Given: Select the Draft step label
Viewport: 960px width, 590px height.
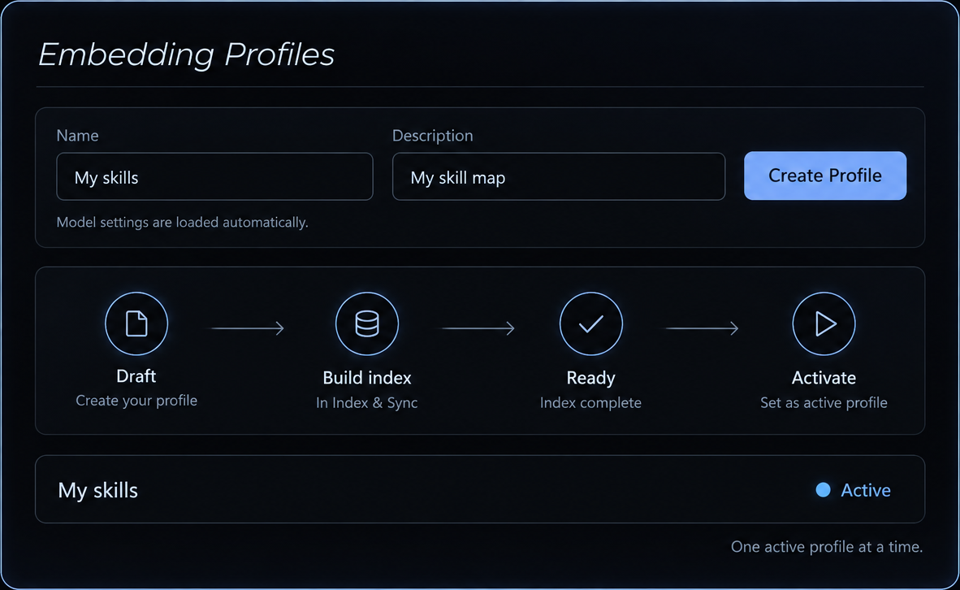Looking at the screenshot, I should click(x=136, y=375).
